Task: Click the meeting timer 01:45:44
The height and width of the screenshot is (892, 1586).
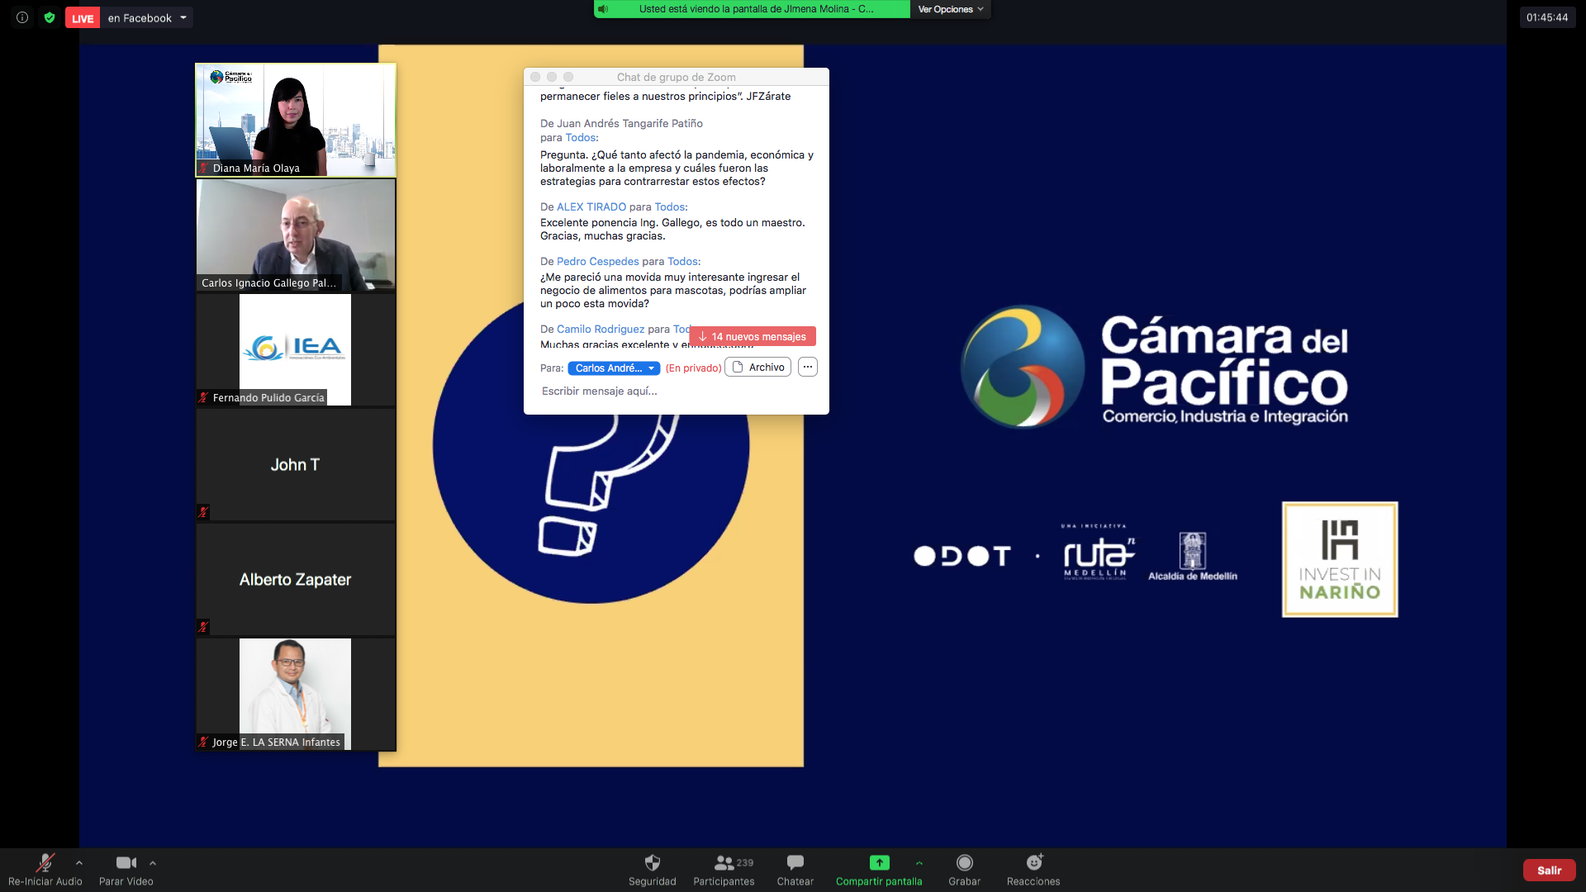Action: click(1547, 17)
